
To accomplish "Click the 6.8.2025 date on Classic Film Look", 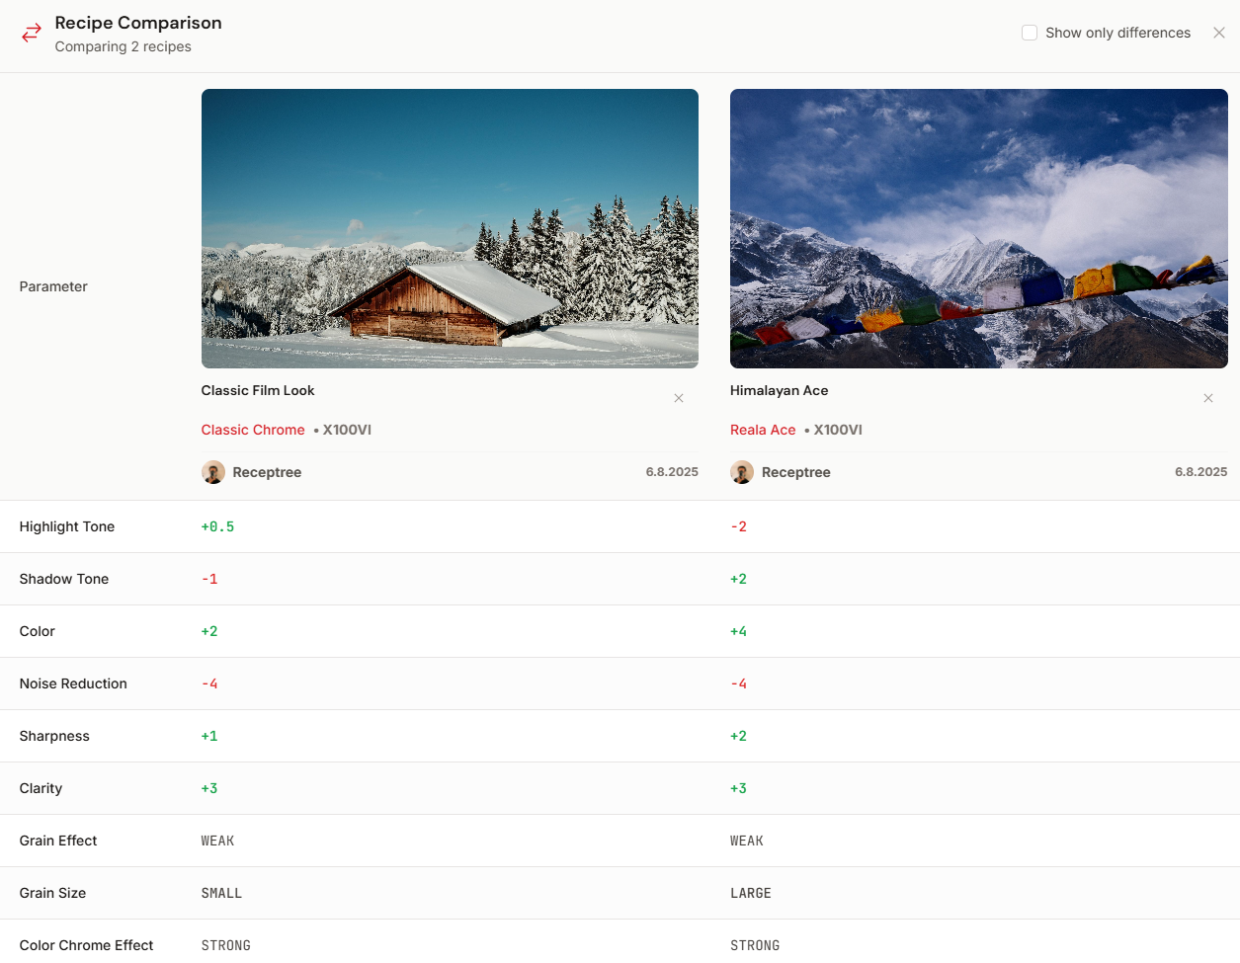I will tap(672, 472).
